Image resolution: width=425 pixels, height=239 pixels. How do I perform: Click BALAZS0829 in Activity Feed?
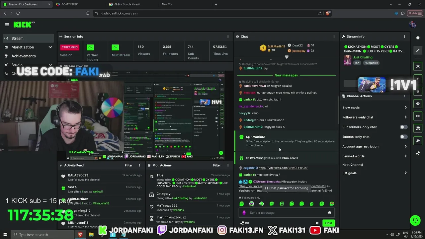(x=78, y=175)
